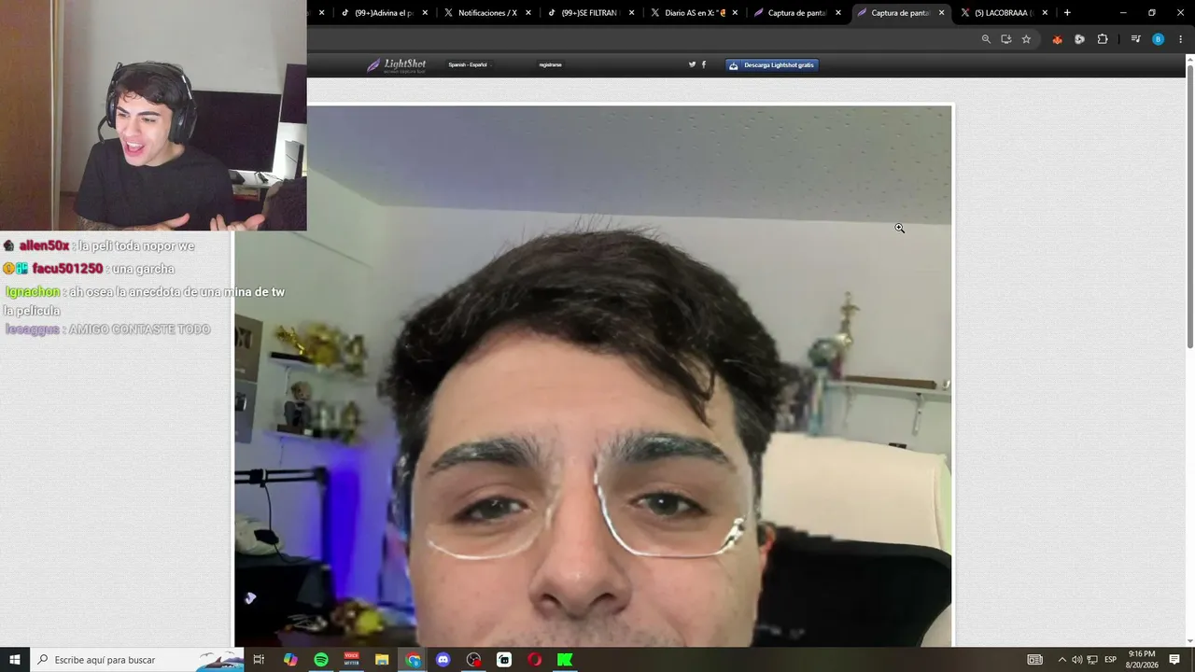Click chat username facu501250
Image resolution: width=1195 pixels, height=672 pixels.
pos(67,269)
